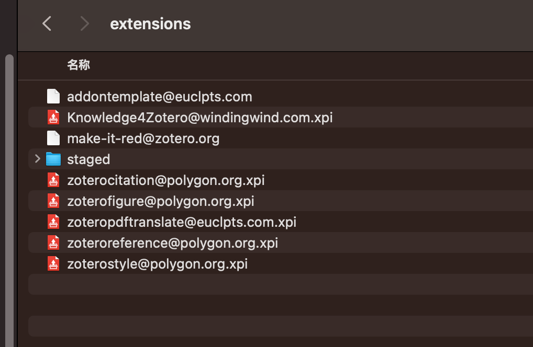Click the blue staged folder icon
This screenshot has height=347, width=533.
pyautogui.click(x=53, y=159)
